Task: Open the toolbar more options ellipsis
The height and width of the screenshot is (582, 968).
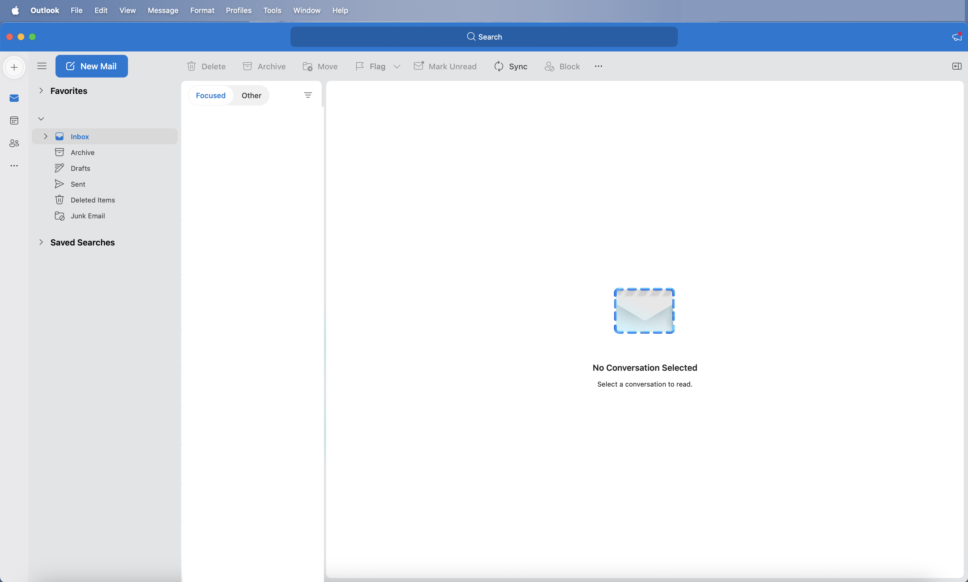Action: pos(598,66)
